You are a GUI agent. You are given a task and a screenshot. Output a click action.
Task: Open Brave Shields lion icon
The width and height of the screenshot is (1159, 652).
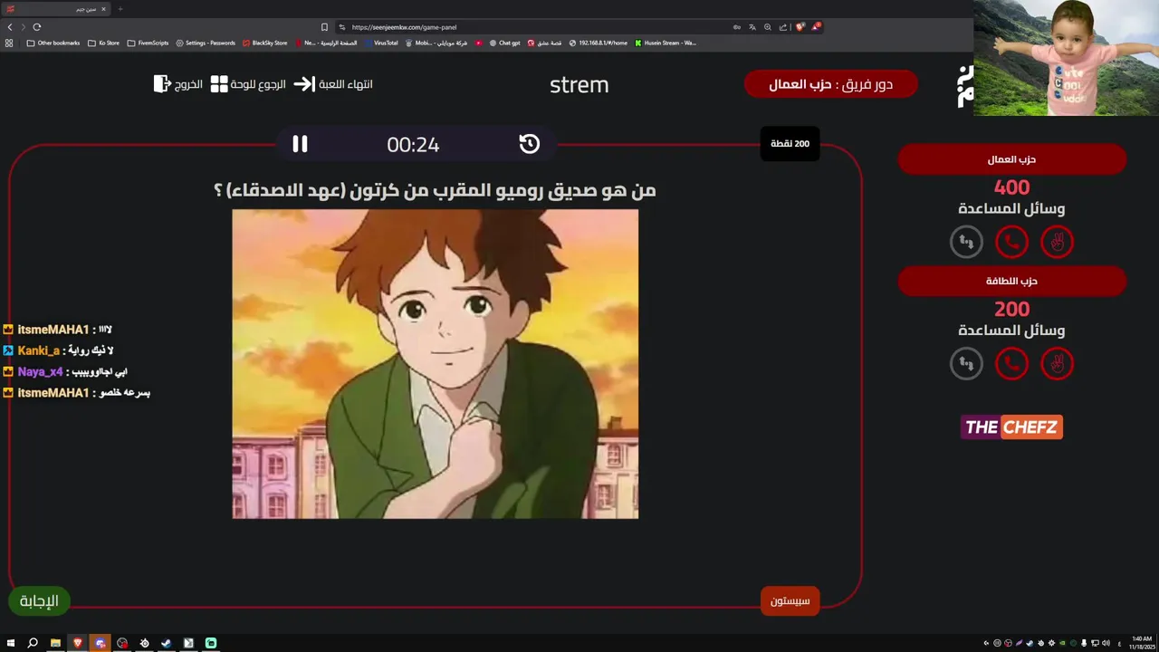800,27
